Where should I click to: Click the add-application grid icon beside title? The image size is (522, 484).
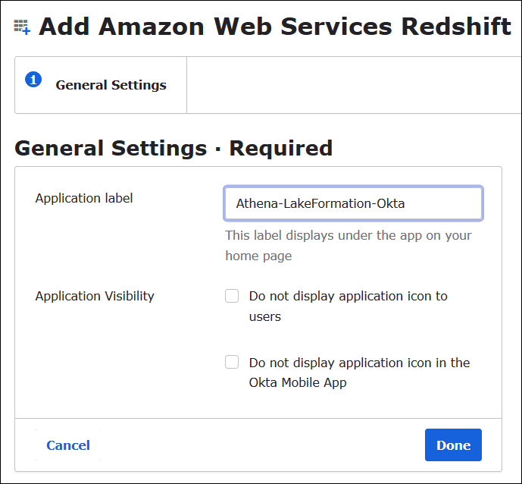point(22,28)
